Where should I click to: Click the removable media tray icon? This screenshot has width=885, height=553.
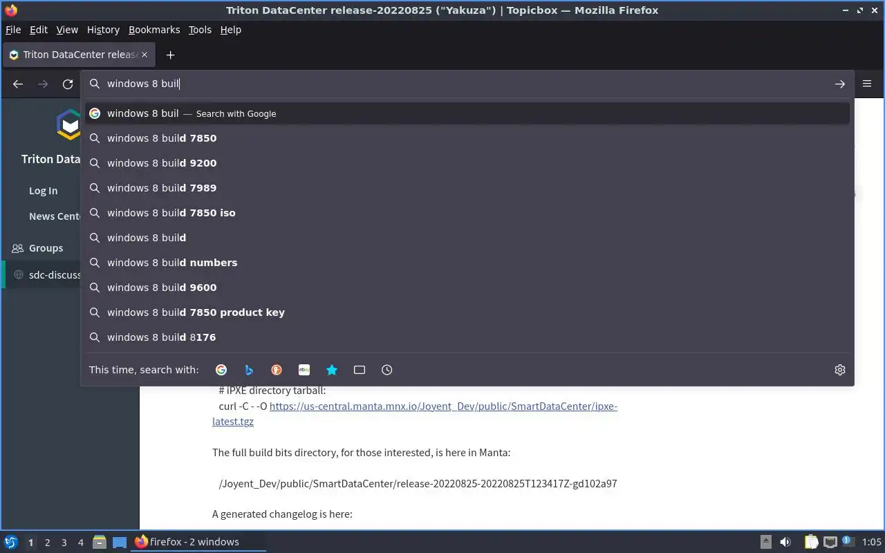tap(766, 542)
